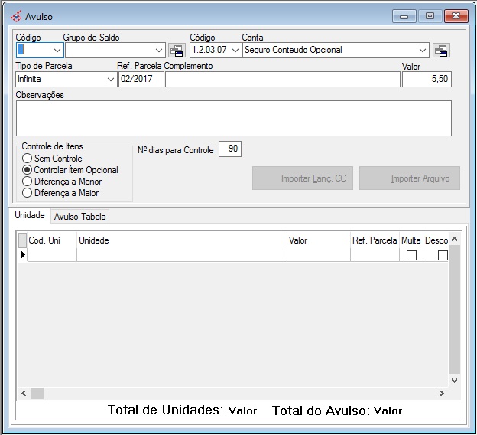The height and width of the screenshot is (435, 477).
Task: Open the Conta dropdown list
Action: coord(423,51)
